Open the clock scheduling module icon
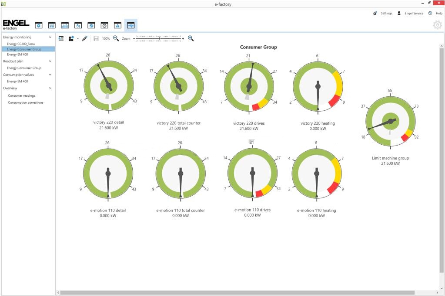The height and width of the screenshot is (296, 445). [104, 25]
